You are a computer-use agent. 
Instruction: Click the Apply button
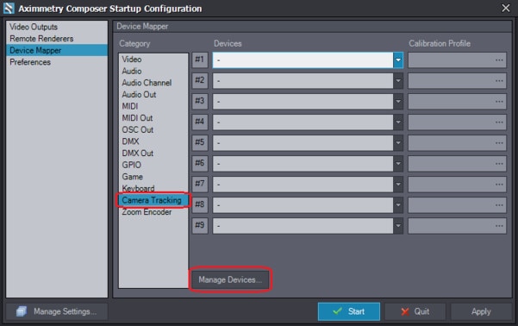tap(481, 311)
